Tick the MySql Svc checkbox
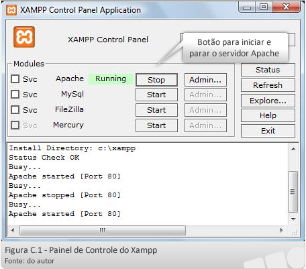306x269 pixels. [15, 94]
